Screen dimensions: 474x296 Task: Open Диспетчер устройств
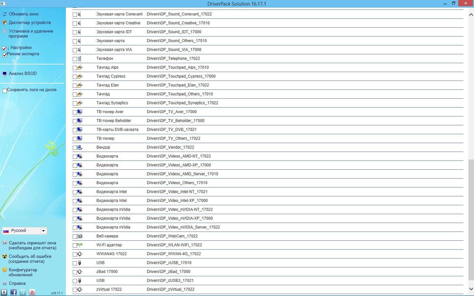[x=30, y=23]
